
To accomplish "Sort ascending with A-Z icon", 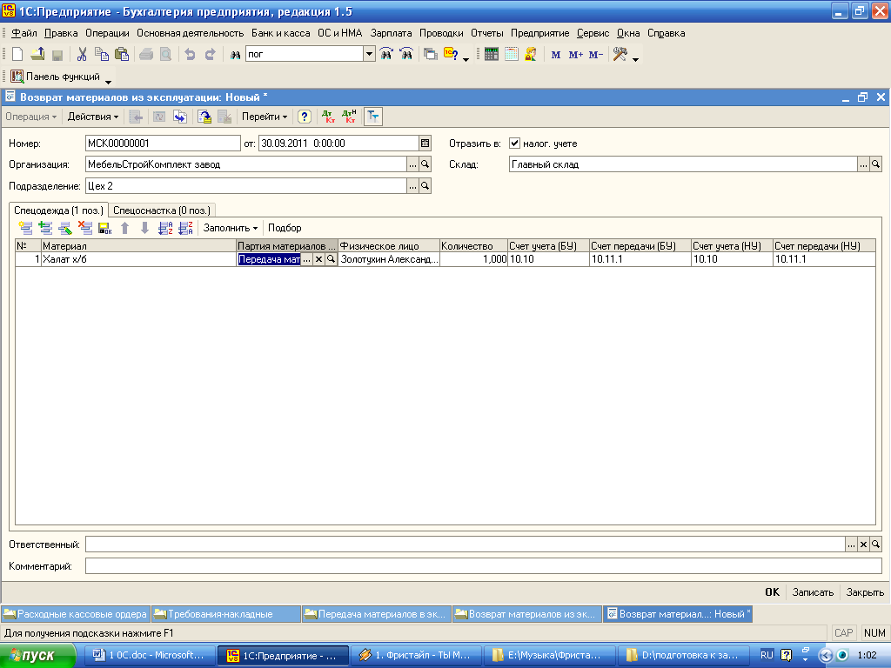I will 165,229.
